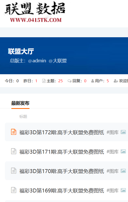Click the 用户 person icon

click(x=93, y=81)
